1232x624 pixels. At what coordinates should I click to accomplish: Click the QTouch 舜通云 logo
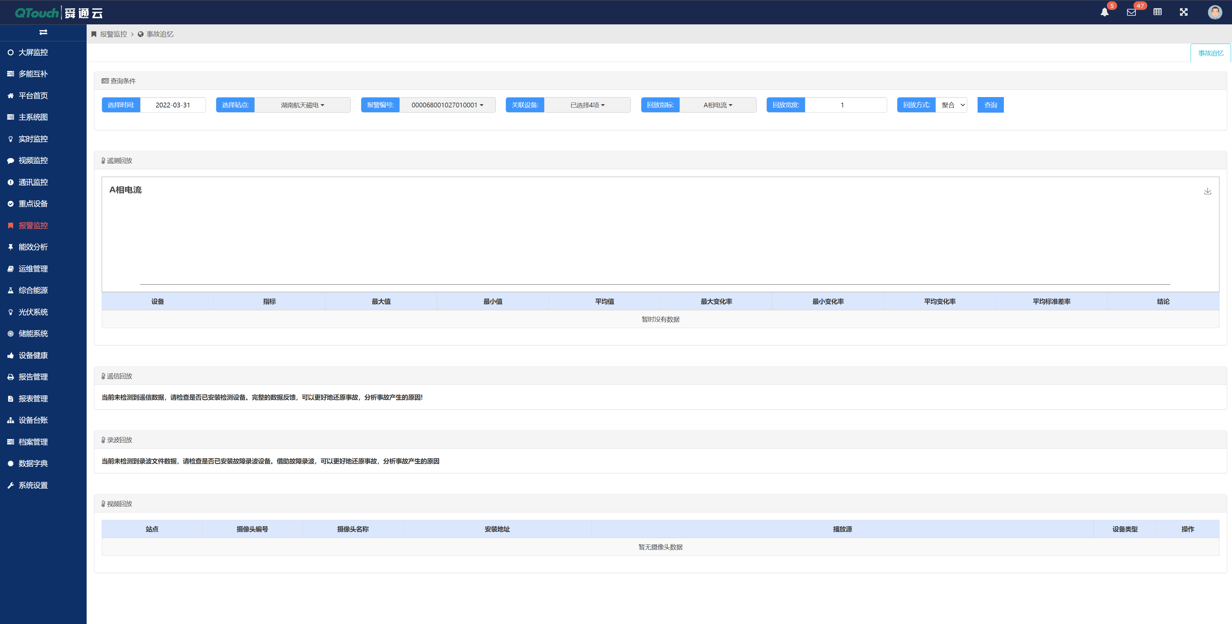[x=58, y=13]
